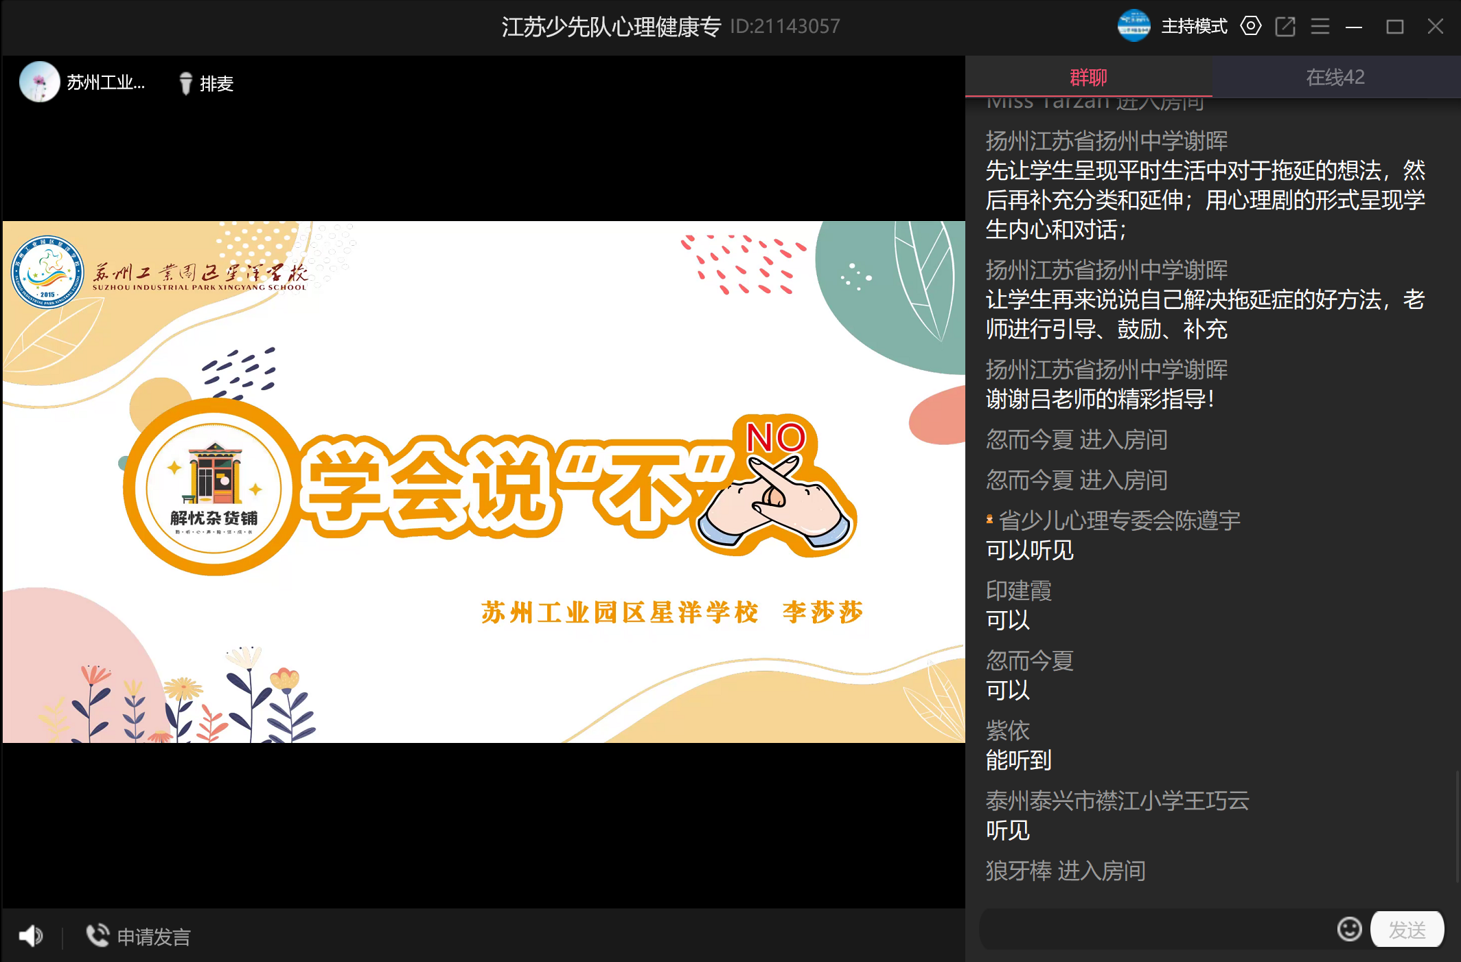
Task: Click the 发送 send button
Action: click(x=1407, y=930)
